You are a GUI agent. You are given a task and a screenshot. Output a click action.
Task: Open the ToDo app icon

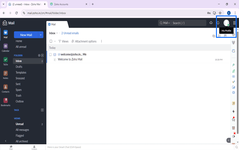coord(5,61)
